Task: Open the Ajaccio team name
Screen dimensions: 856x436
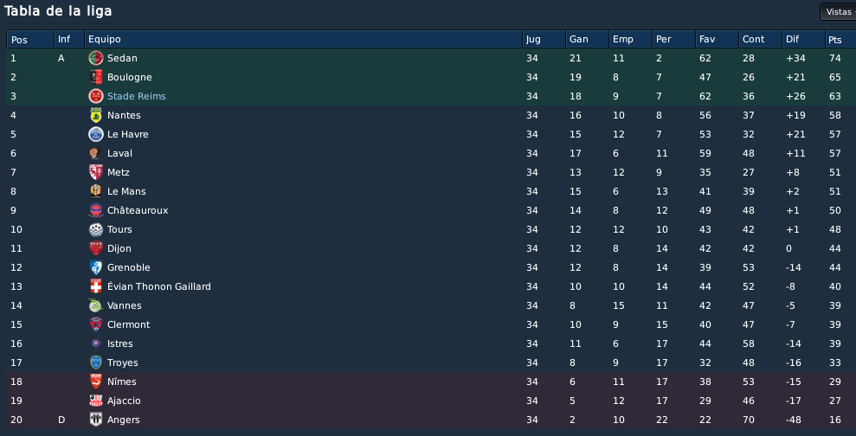Action: tap(124, 401)
